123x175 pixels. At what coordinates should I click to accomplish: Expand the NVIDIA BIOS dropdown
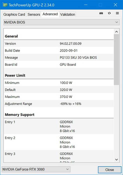click(61, 22)
